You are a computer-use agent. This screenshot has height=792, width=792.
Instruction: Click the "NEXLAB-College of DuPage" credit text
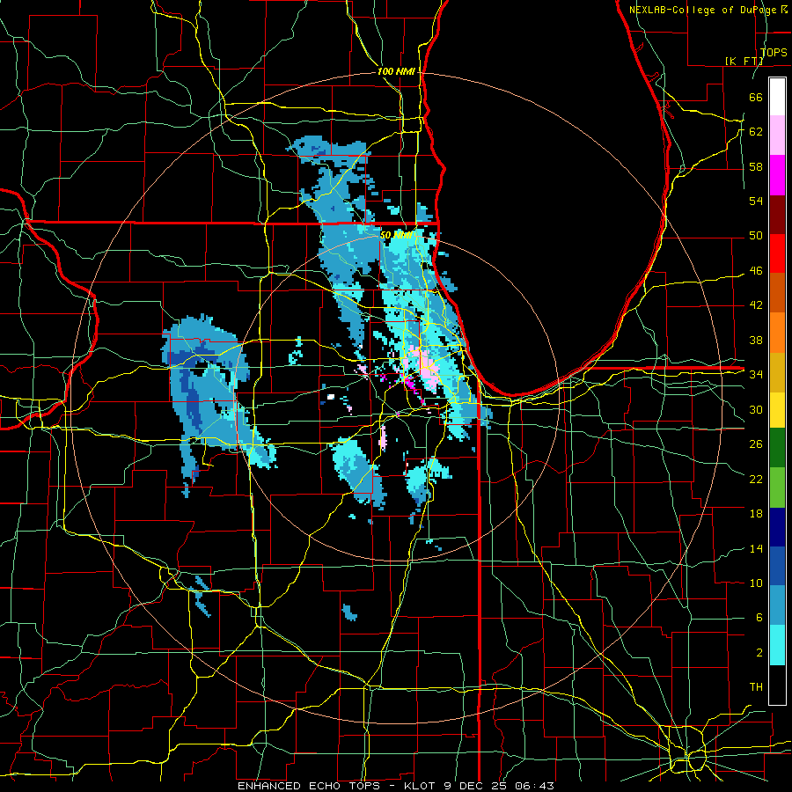tap(702, 10)
